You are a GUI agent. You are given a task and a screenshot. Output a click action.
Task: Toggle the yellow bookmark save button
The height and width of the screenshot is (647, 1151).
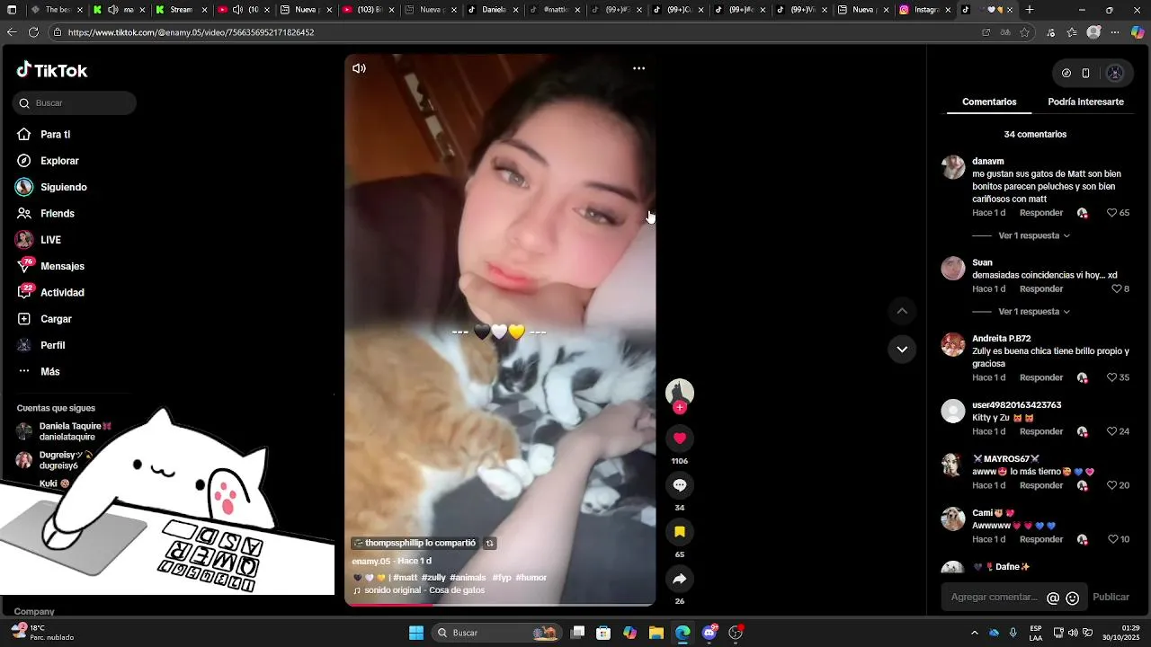click(680, 532)
